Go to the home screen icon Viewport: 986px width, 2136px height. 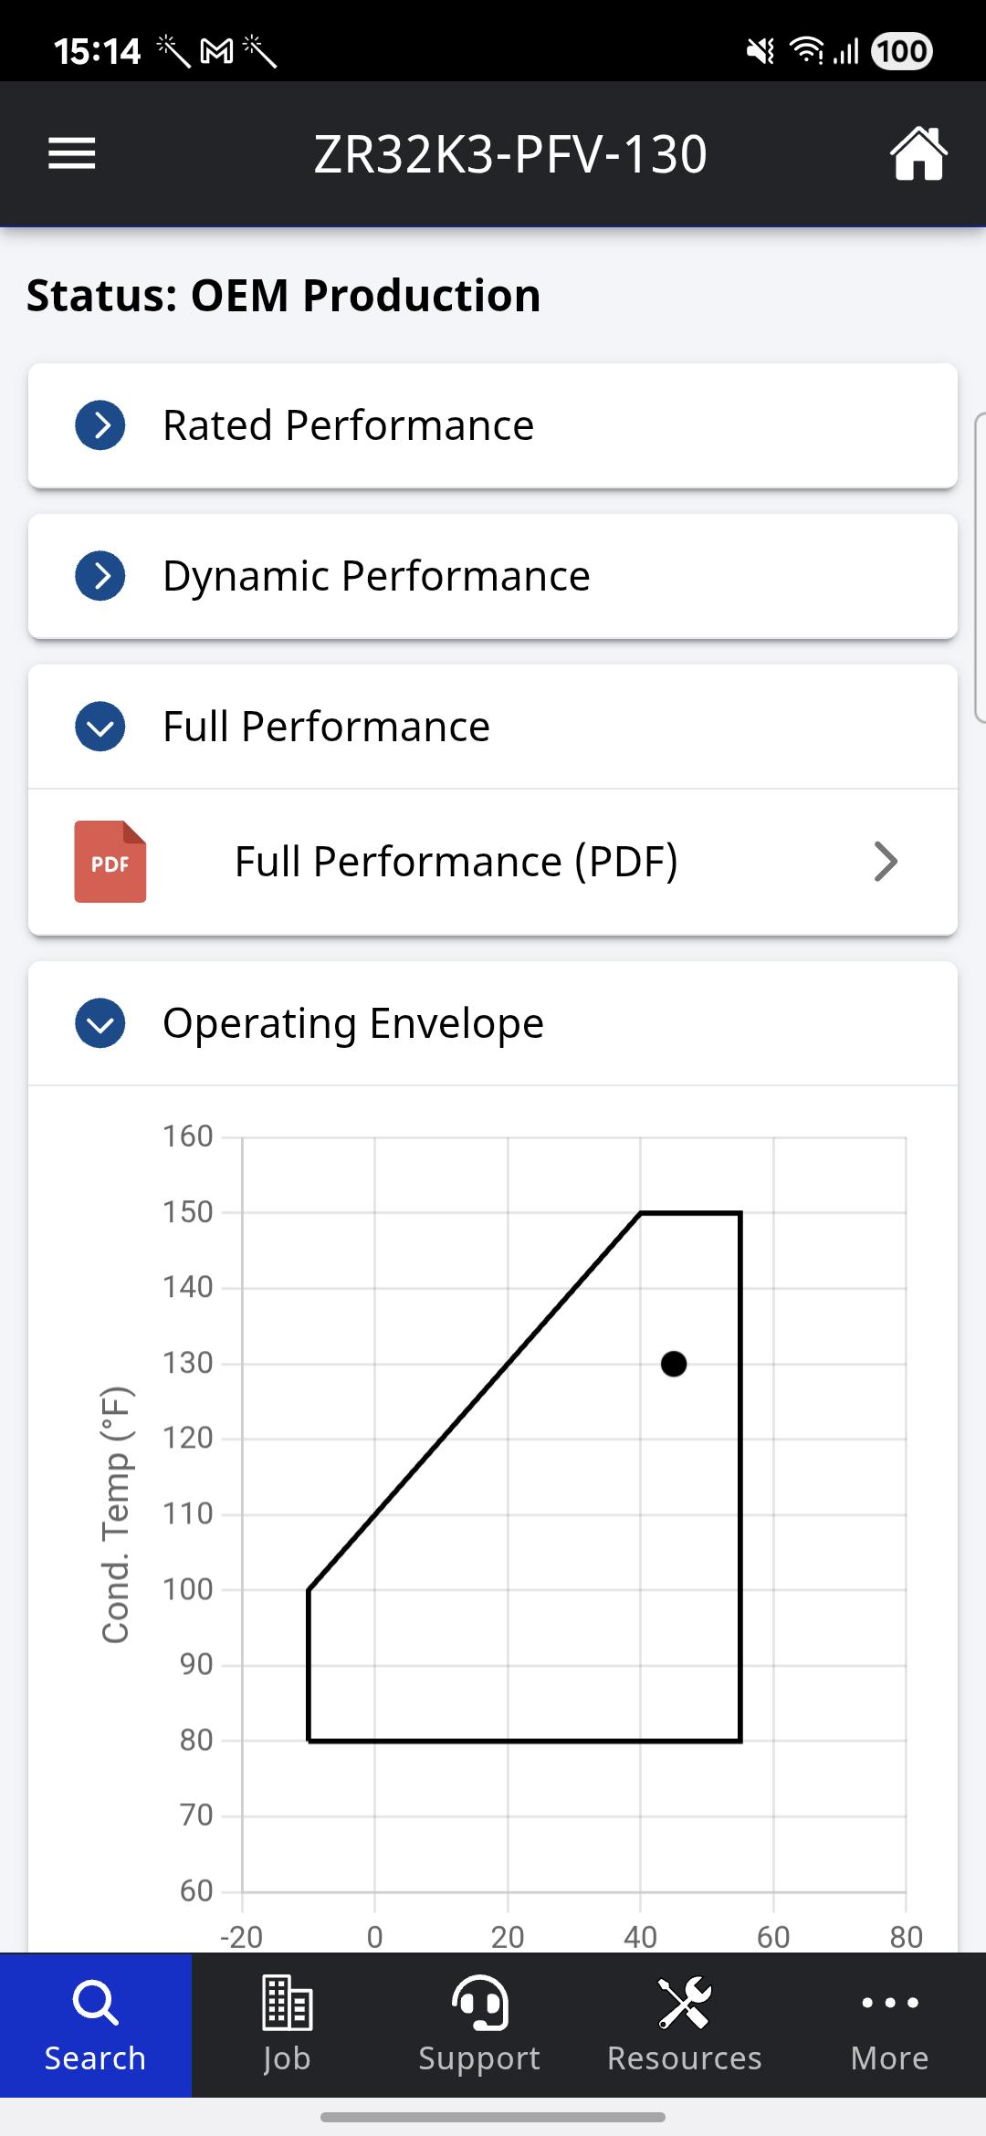(918, 153)
